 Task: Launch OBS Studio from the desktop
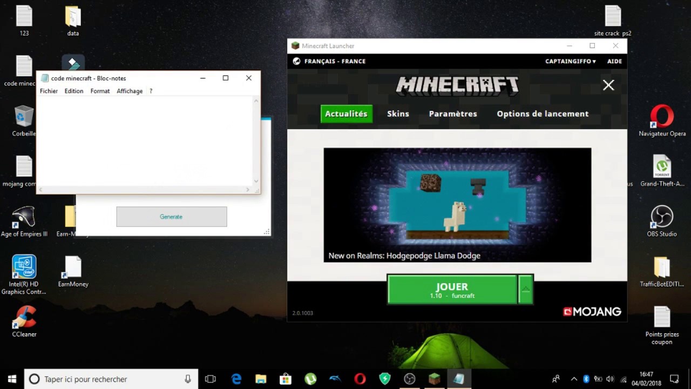(x=662, y=222)
